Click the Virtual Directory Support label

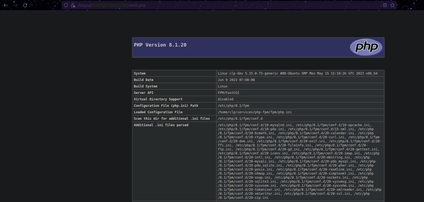coord(158,99)
